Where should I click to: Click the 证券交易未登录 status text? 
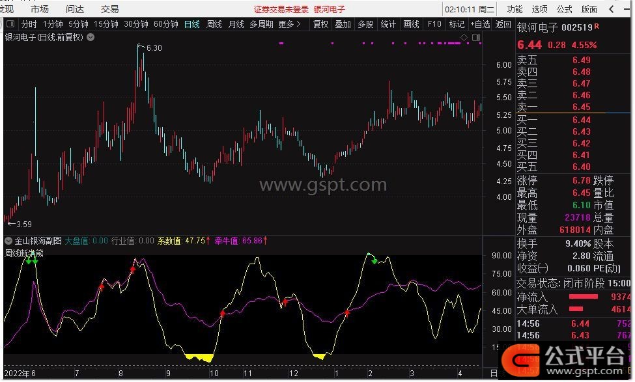point(281,9)
